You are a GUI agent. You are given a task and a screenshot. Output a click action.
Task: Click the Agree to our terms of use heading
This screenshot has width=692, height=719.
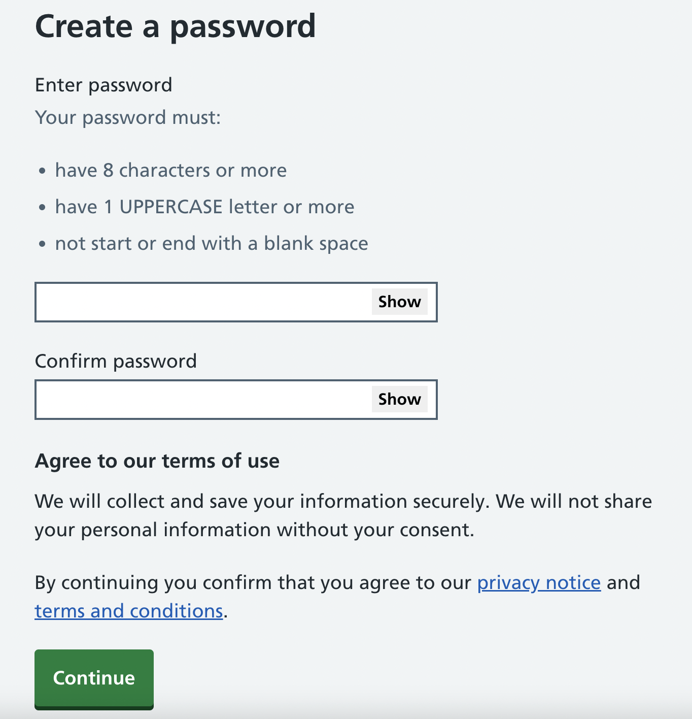[x=157, y=461]
